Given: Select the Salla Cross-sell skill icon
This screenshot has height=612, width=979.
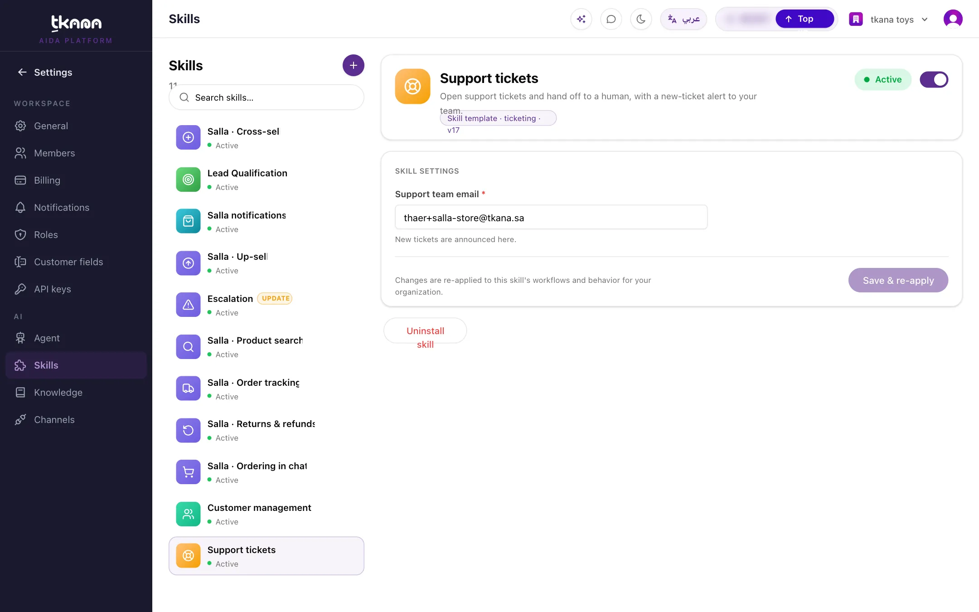Looking at the screenshot, I should (188, 137).
